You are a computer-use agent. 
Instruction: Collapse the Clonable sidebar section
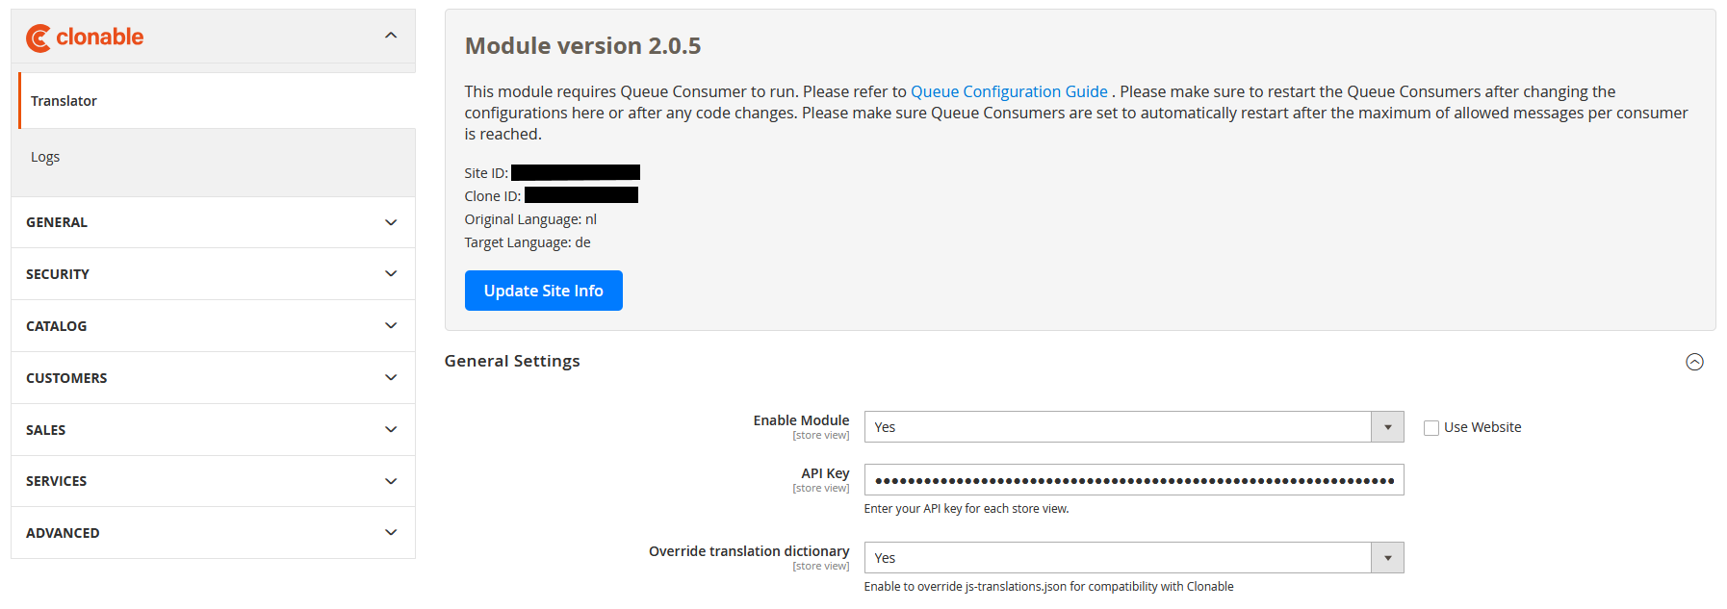point(391,36)
